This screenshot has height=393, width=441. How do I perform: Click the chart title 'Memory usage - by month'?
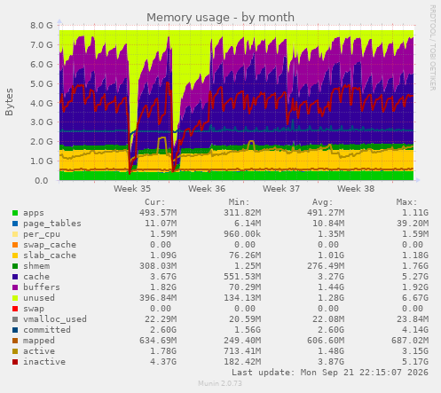(220, 18)
